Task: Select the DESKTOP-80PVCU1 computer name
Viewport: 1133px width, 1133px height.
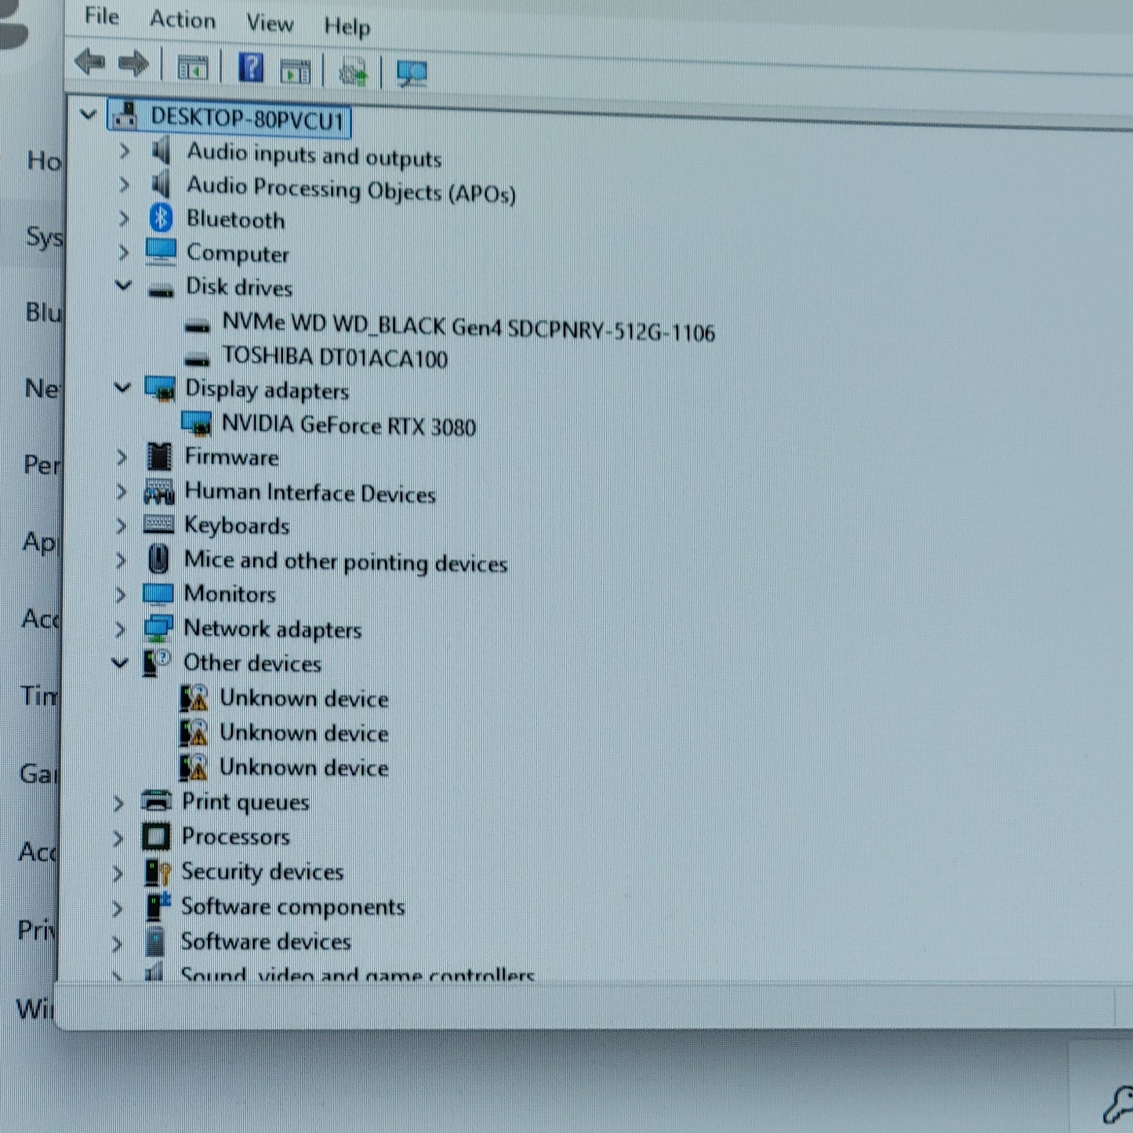Action: pos(248,119)
